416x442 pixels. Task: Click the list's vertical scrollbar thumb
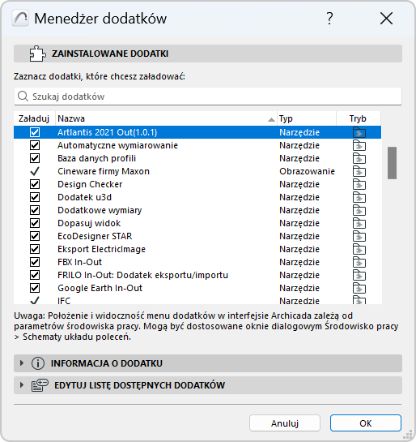pos(392,163)
